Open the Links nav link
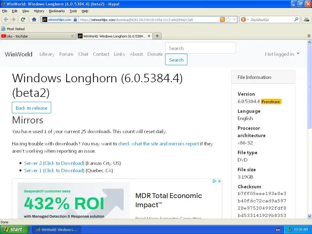This screenshot has width=312, height=234. click(x=119, y=54)
